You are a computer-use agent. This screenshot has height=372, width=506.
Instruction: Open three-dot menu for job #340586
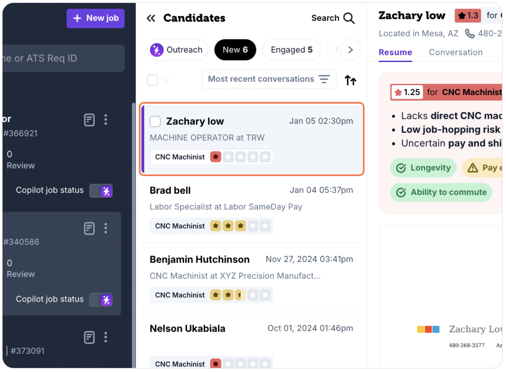(x=106, y=228)
